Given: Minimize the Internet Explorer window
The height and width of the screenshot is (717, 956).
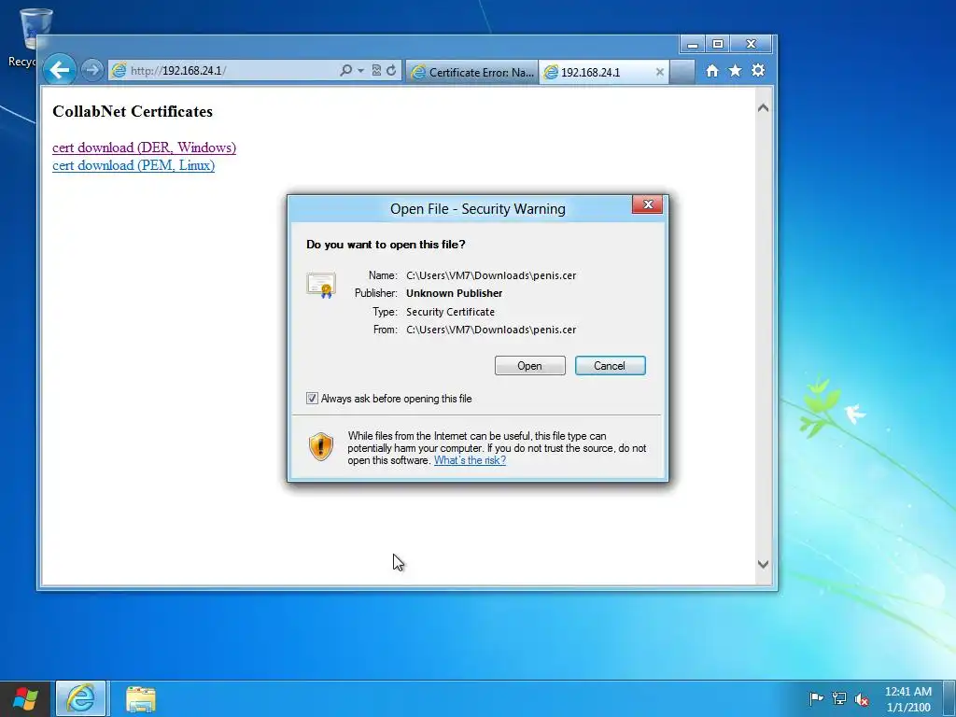Looking at the screenshot, I should pos(693,45).
